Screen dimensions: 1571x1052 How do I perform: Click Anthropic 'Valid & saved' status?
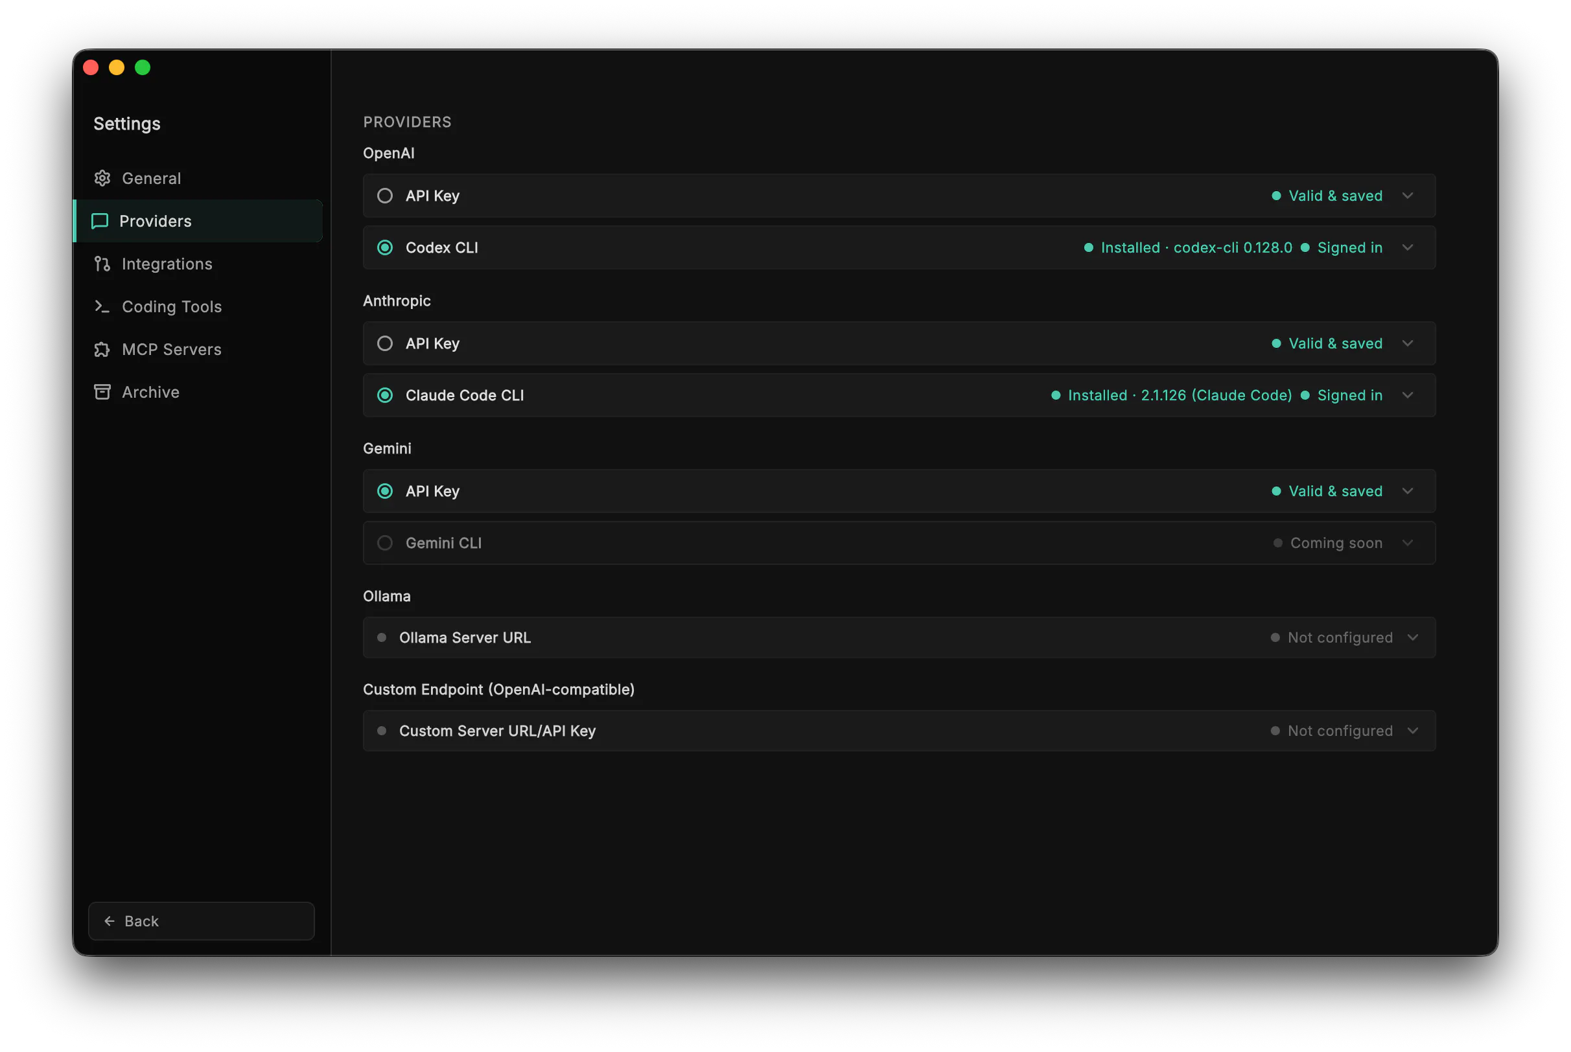pyautogui.click(x=1327, y=343)
